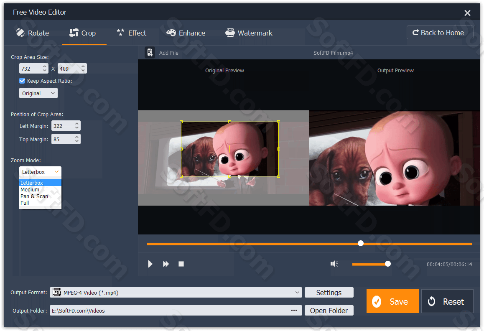This screenshot has width=484, height=331.
Task: Select Medium zoom mode option
Action: [40, 190]
